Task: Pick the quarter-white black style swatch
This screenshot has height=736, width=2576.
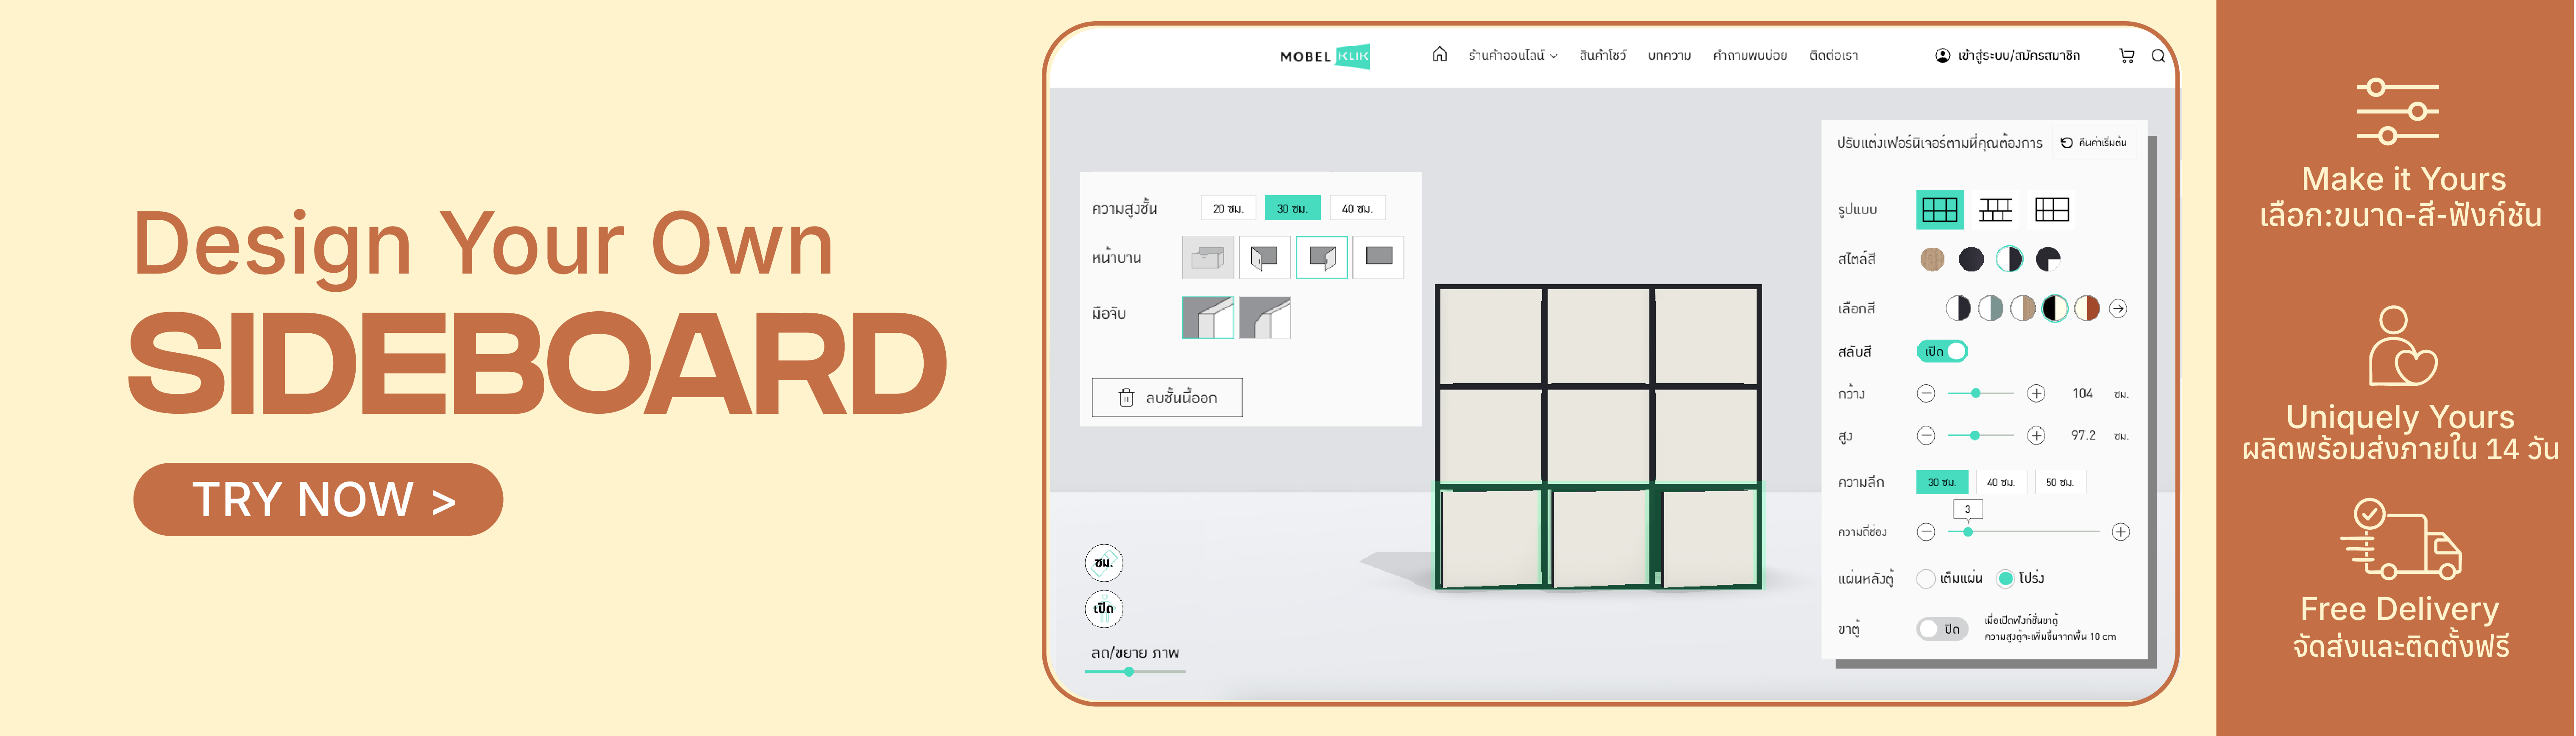Action: tap(2048, 260)
